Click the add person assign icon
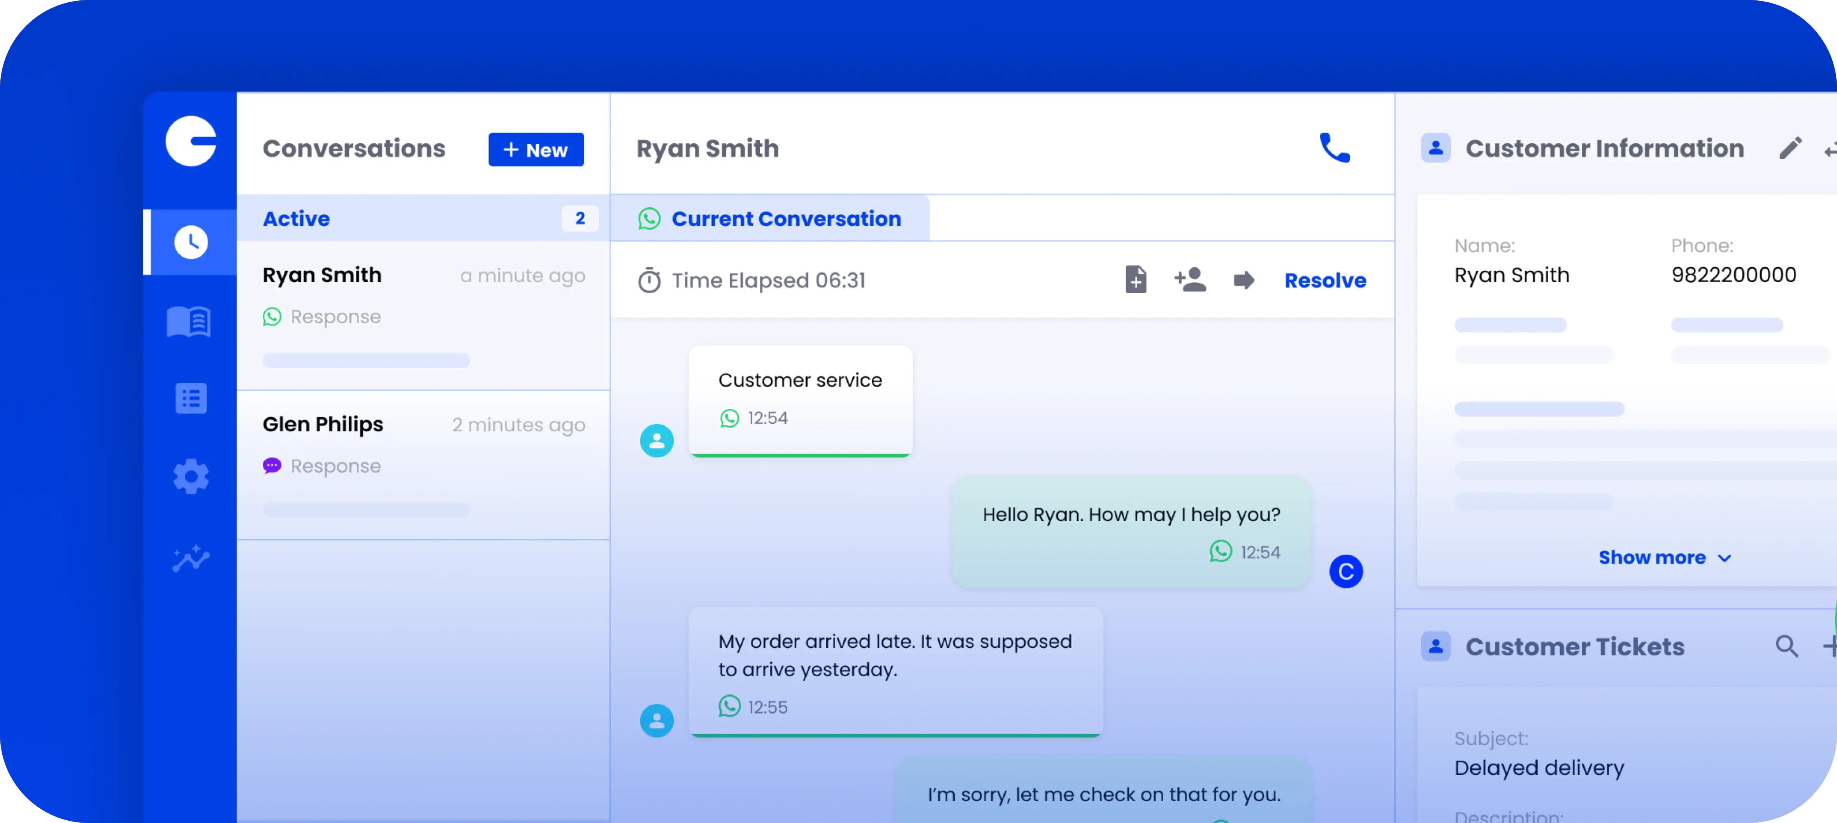Viewport: 1837px width, 823px height. tap(1190, 279)
